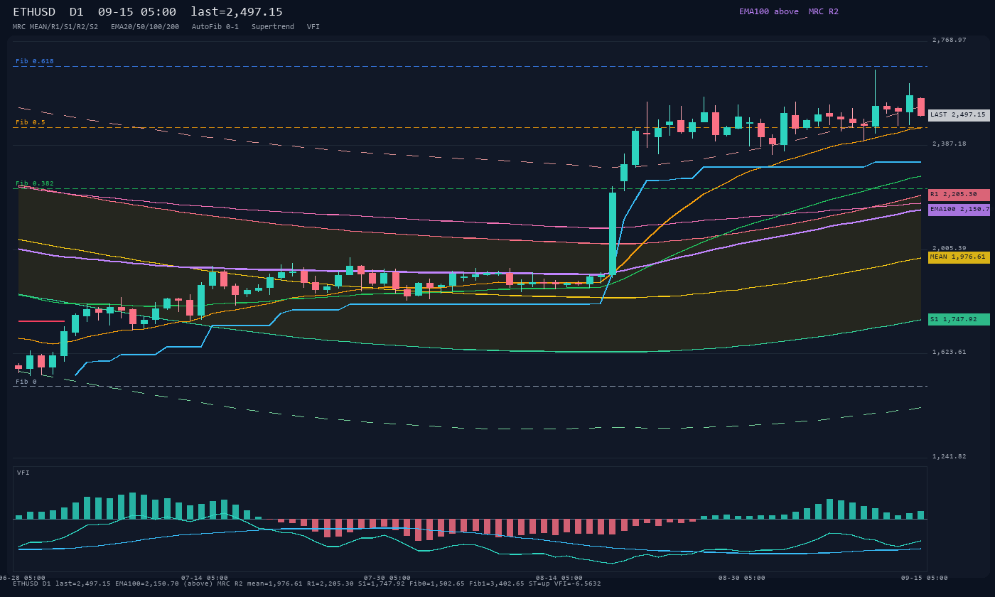Click the 2,005.39 price axis label
The width and height of the screenshot is (995, 597).
[x=950, y=248]
